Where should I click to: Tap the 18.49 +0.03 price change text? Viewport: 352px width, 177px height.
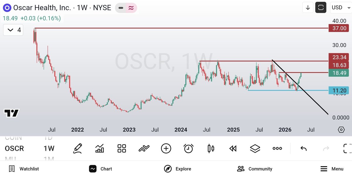(x=32, y=18)
